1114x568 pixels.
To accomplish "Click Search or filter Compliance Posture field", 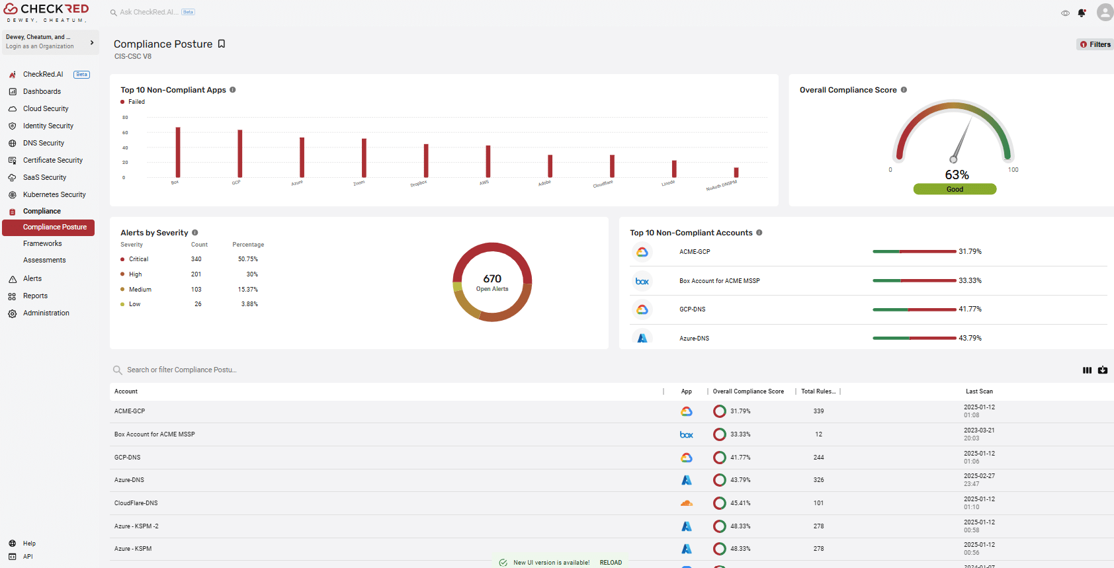I will pos(181,370).
